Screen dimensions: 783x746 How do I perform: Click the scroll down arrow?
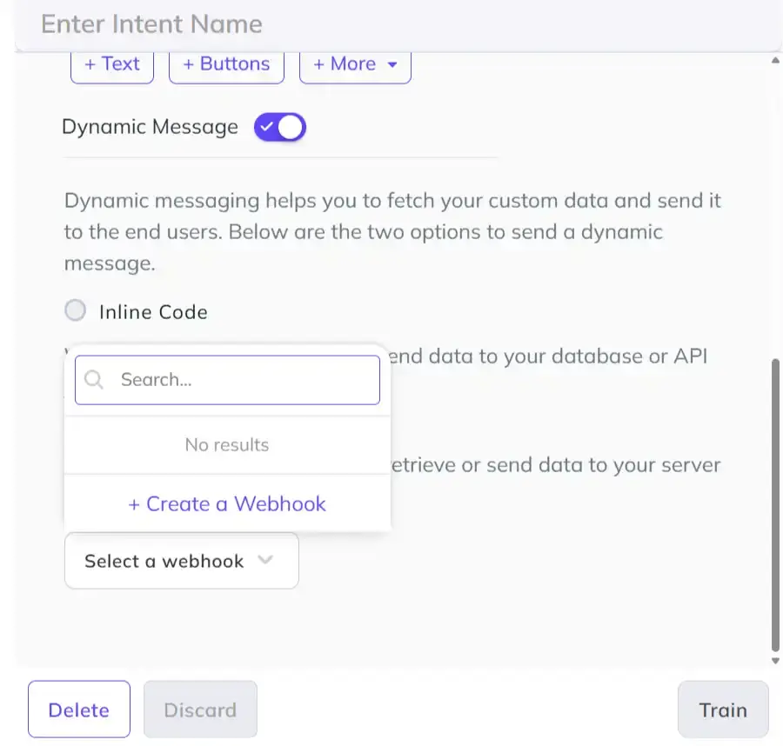tap(775, 661)
